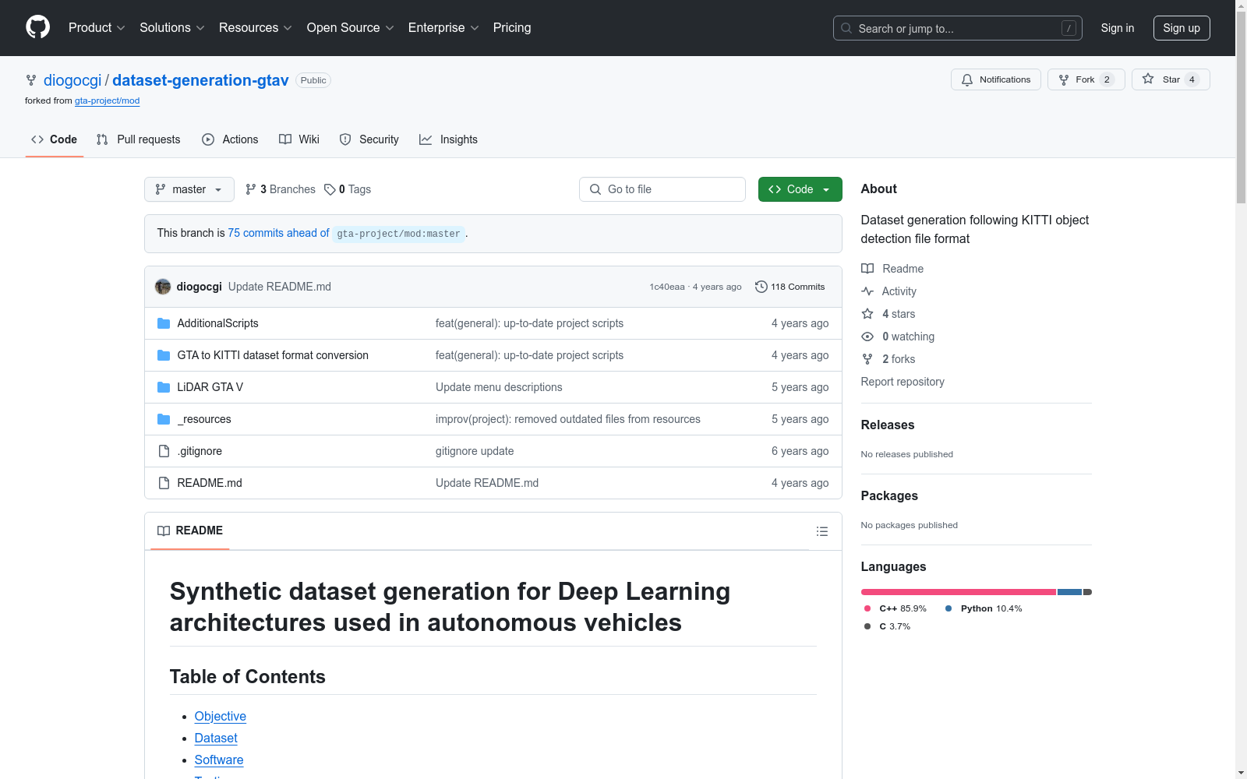Click the star icon in Star button
The width and height of the screenshot is (1247, 779).
pyautogui.click(x=1148, y=79)
